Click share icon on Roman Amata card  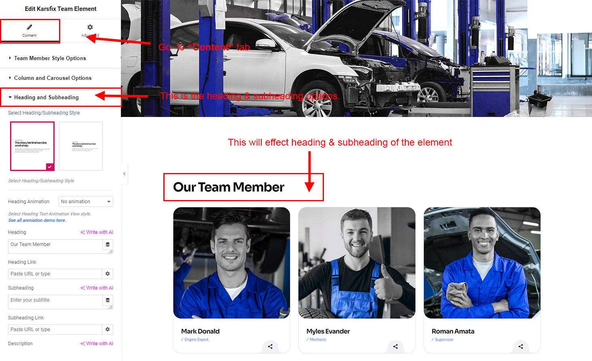pyautogui.click(x=521, y=346)
